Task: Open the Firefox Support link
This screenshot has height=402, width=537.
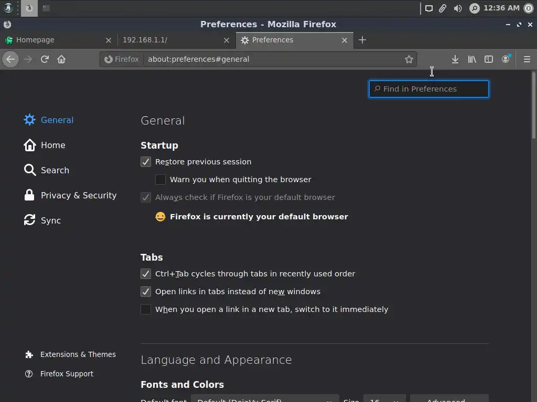Action: [x=67, y=374]
